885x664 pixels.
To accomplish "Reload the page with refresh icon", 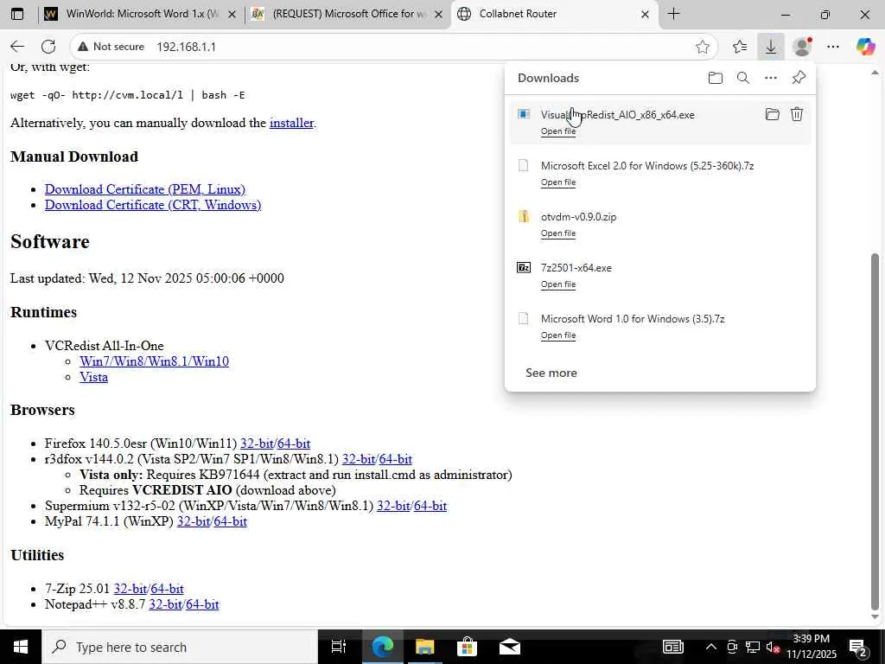I will tap(48, 47).
